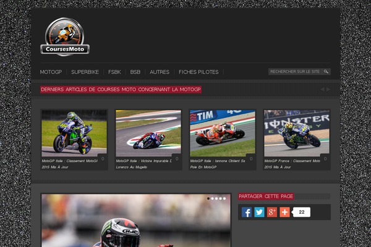Focus the Rechercher sur le site field

[295, 72]
